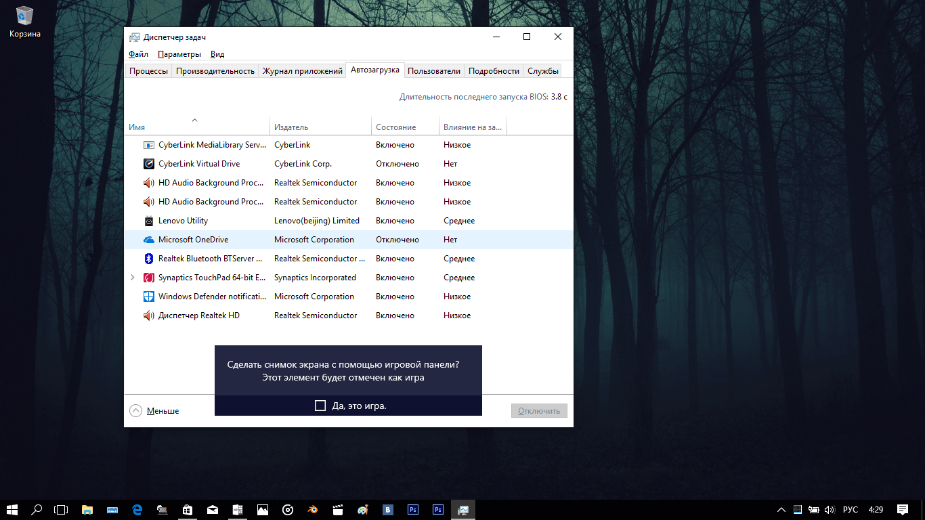Open taskbar search magnifier

(37, 510)
